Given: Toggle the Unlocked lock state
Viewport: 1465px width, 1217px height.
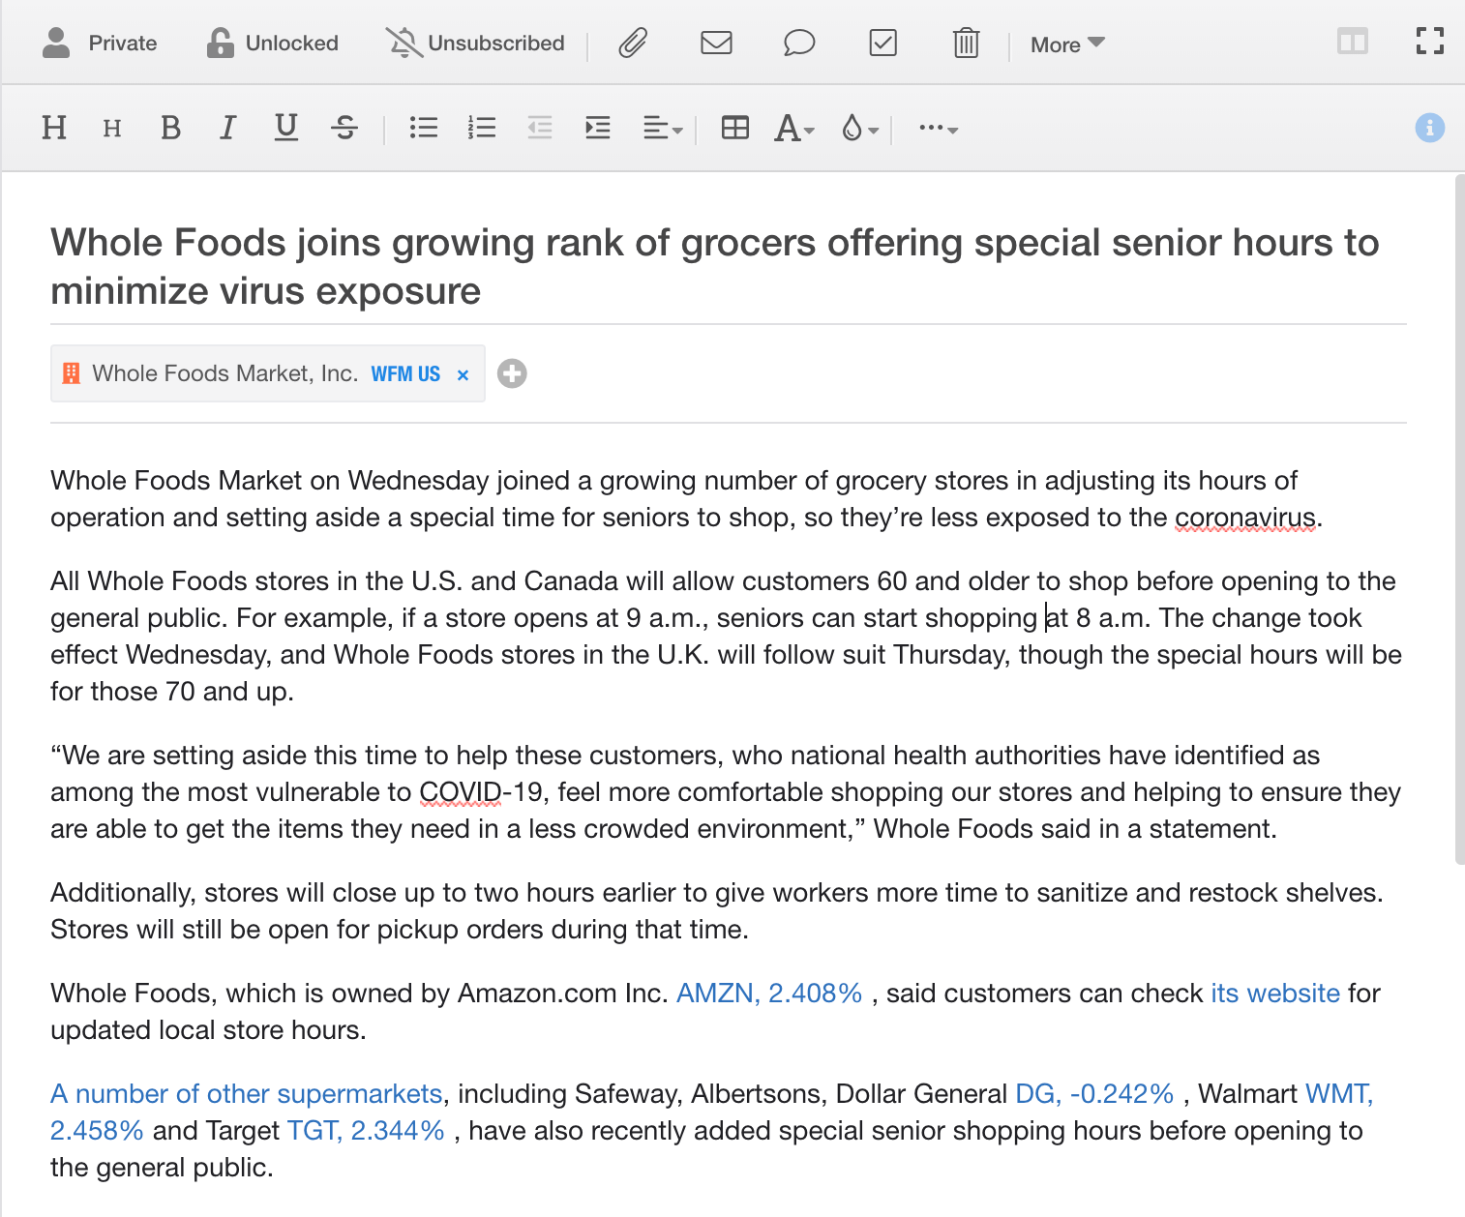Looking at the screenshot, I should 272,43.
